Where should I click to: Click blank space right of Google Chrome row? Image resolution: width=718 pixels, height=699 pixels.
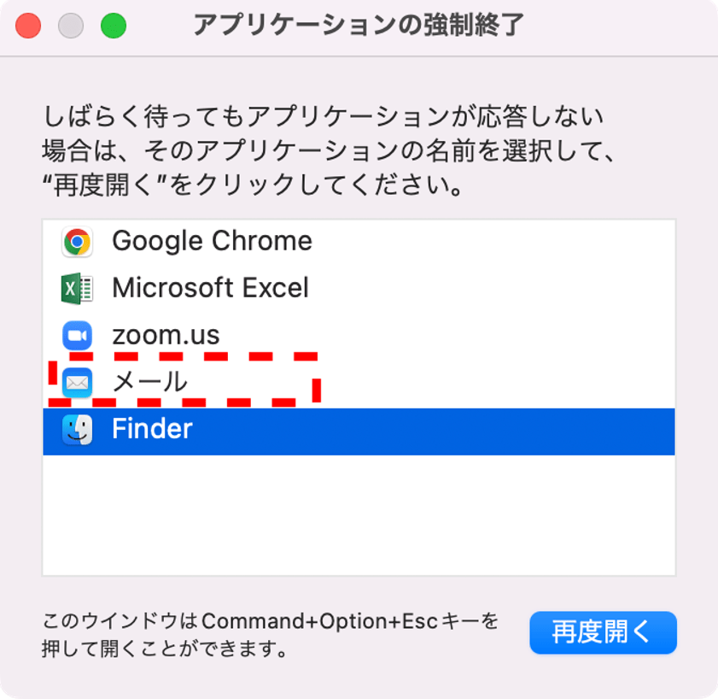(495, 242)
